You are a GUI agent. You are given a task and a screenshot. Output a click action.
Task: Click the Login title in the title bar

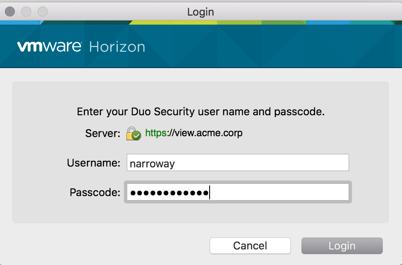point(201,11)
